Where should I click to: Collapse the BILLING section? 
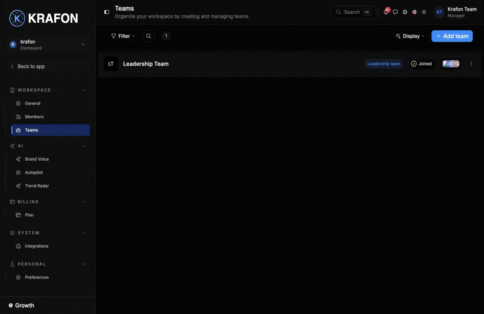click(84, 202)
